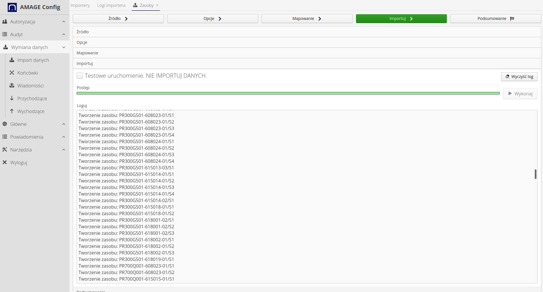Viewport: 543px width, 292px height.
Task: Click the green Postęp progress bar
Action: [288, 93]
